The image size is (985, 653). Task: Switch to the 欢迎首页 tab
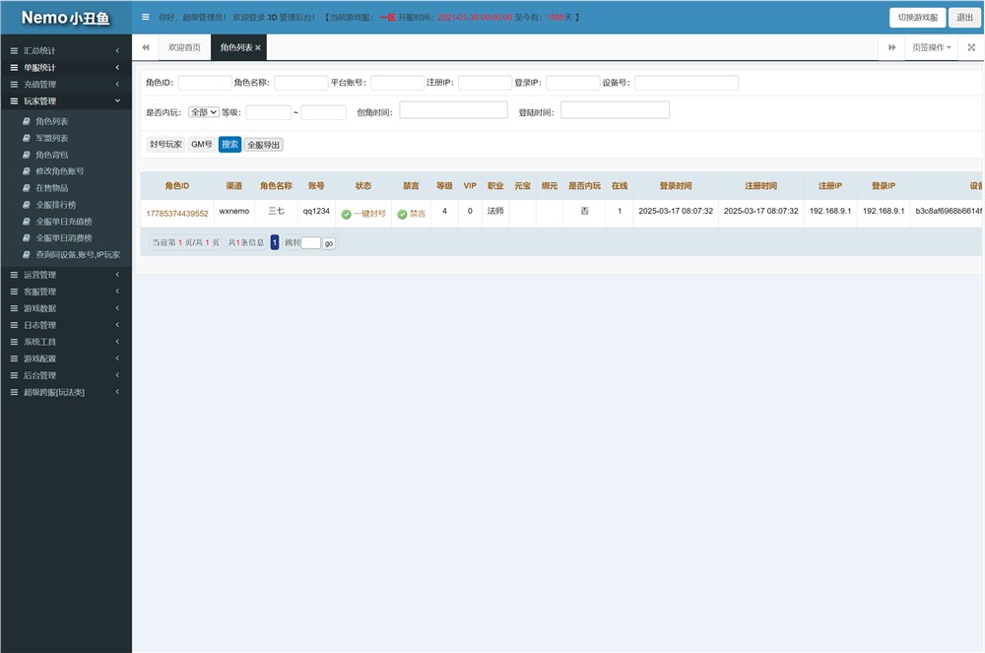pyautogui.click(x=184, y=47)
